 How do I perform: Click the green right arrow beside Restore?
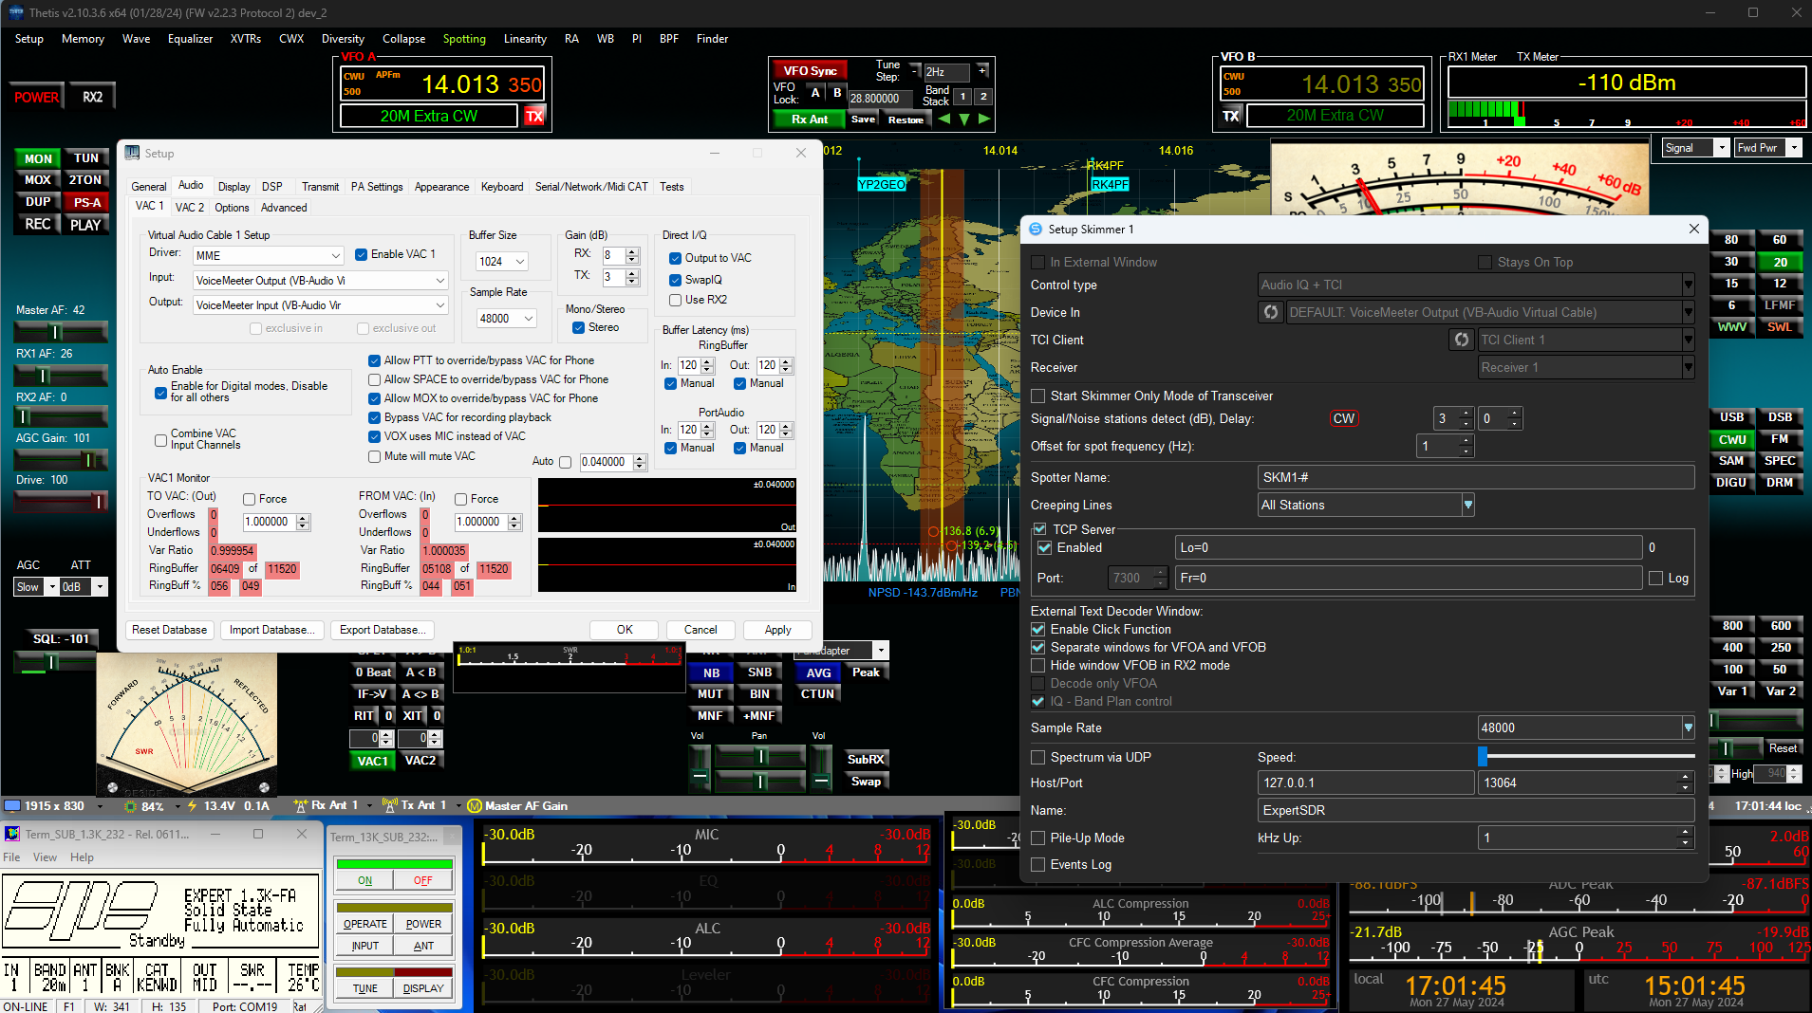(984, 119)
